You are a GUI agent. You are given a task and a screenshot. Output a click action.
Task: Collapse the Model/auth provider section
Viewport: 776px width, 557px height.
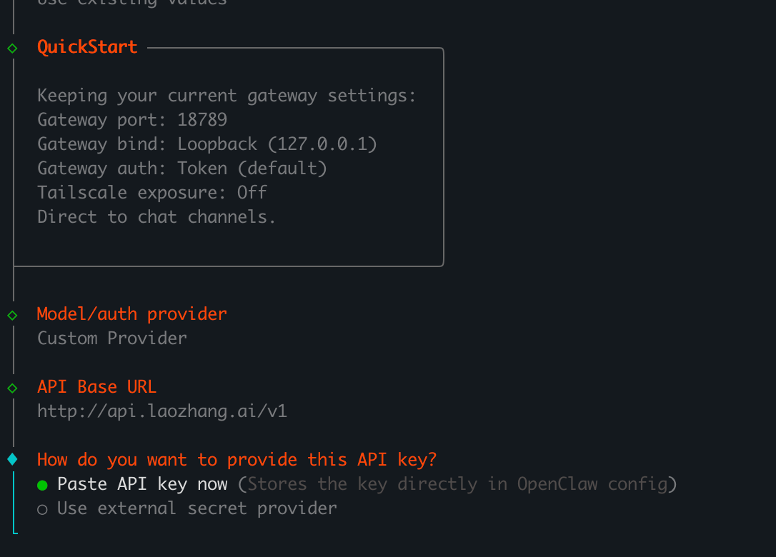(x=131, y=313)
